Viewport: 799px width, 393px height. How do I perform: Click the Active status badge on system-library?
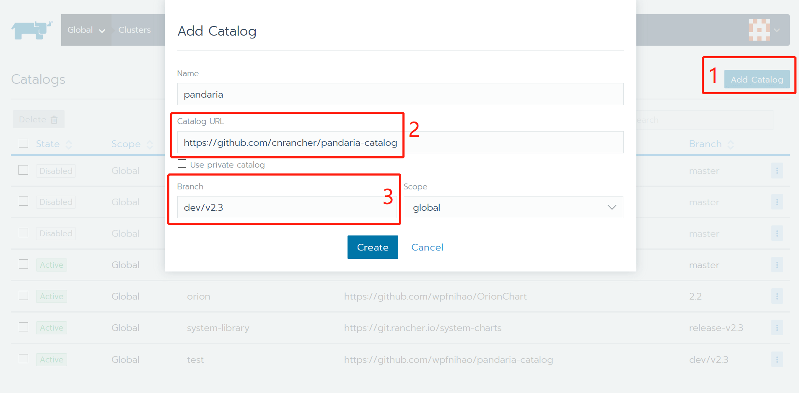pos(51,327)
